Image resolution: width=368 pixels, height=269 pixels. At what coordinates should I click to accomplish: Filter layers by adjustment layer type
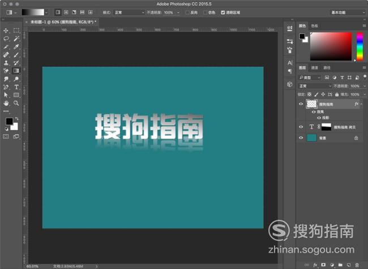[335, 77]
